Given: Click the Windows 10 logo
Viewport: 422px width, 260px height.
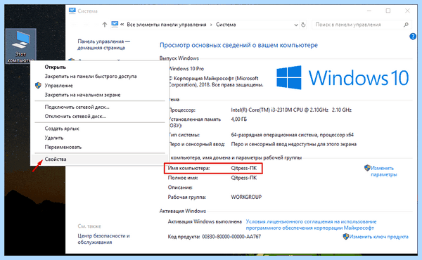Looking at the screenshot, I should tap(343, 77).
